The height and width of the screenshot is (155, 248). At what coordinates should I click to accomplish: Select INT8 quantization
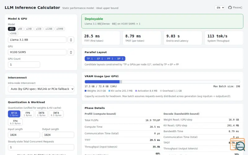[x=41, y=114]
